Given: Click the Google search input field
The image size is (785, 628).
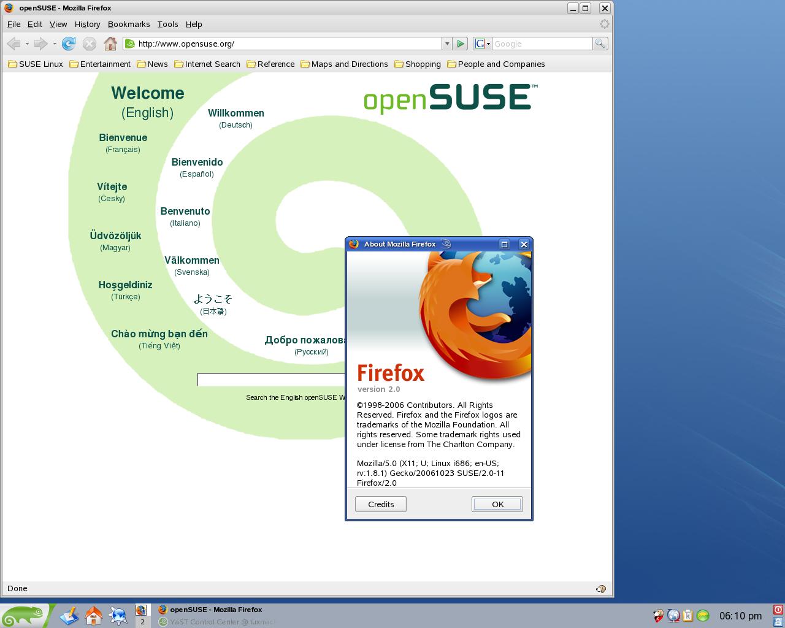Looking at the screenshot, I should point(542,44).
